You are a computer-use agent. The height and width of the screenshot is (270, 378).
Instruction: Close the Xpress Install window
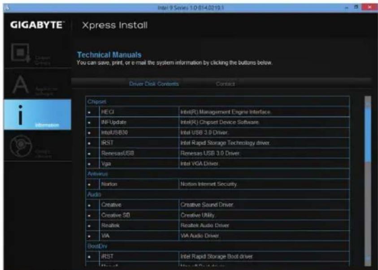pyautogui.click(x=369, y=8)
